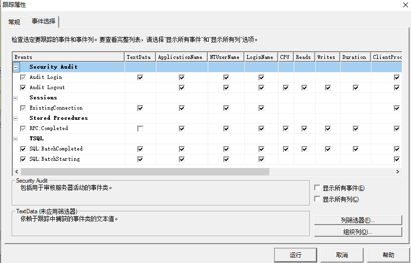Click the horizontal scrollbar thumb
The width and height of the screenshot is (411, 263).
pyautogui.click(x=145, y=171)
